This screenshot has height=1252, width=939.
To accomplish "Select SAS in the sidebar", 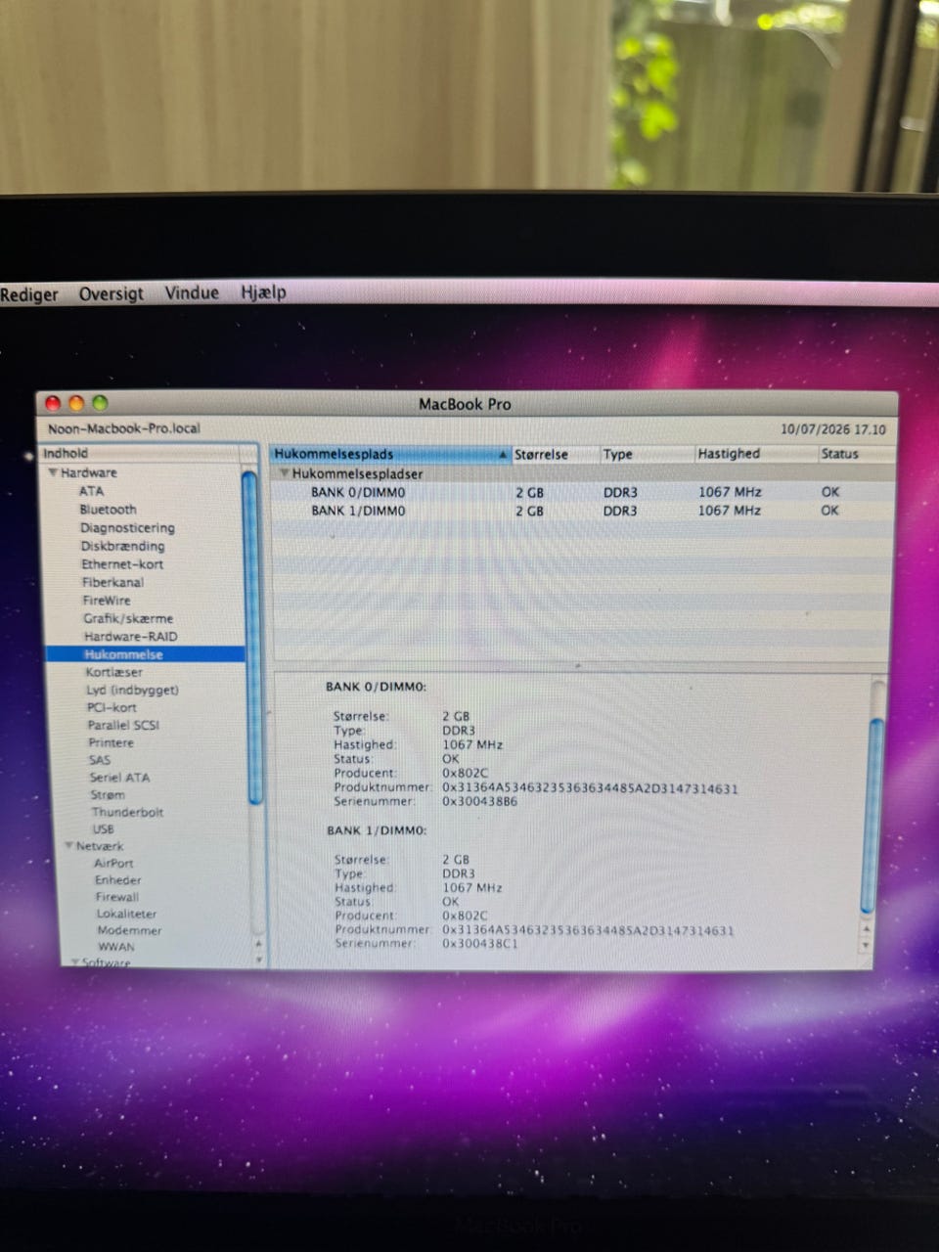I will click(100, 760).
